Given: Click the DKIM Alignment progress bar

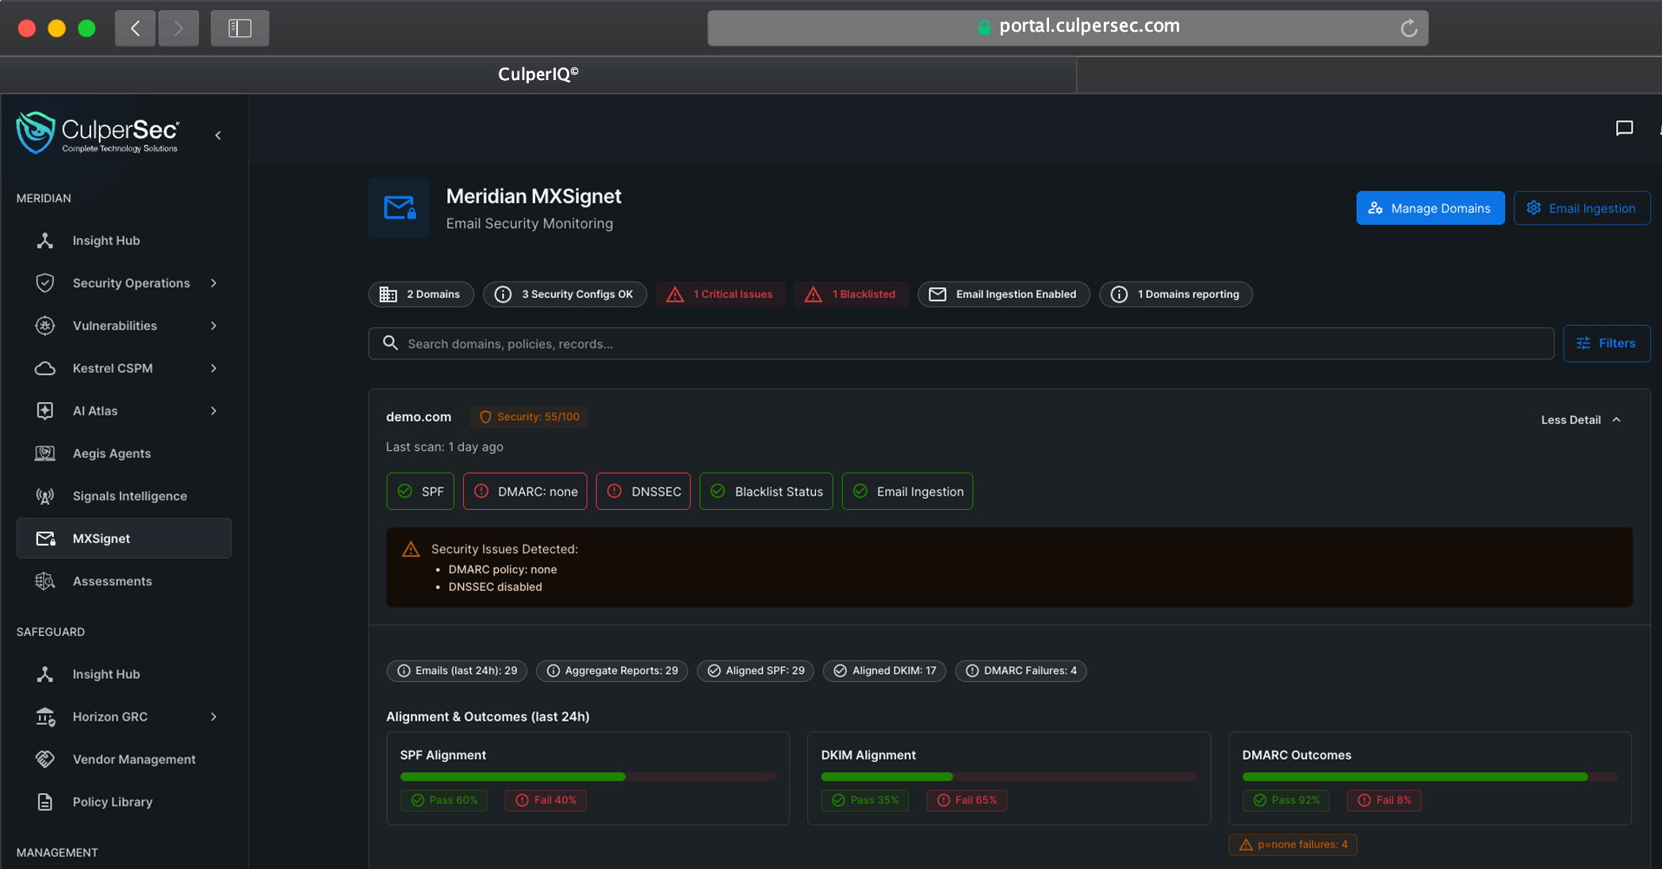Looking at the screenshot, I should click(1009, 777).
